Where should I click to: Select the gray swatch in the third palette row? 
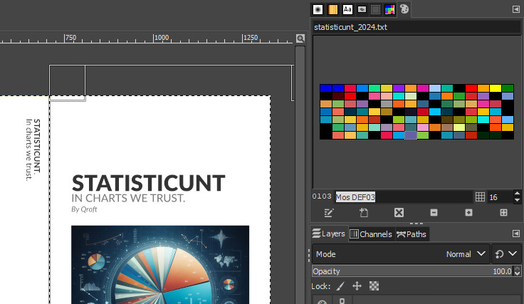pyautogui.click(x=387, y=104)
